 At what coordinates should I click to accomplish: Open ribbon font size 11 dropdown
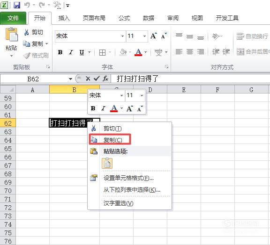144,36
